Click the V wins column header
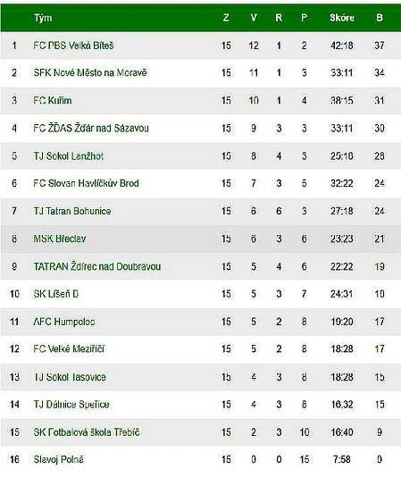The image size is (401, 478). (x=254, y=18)
